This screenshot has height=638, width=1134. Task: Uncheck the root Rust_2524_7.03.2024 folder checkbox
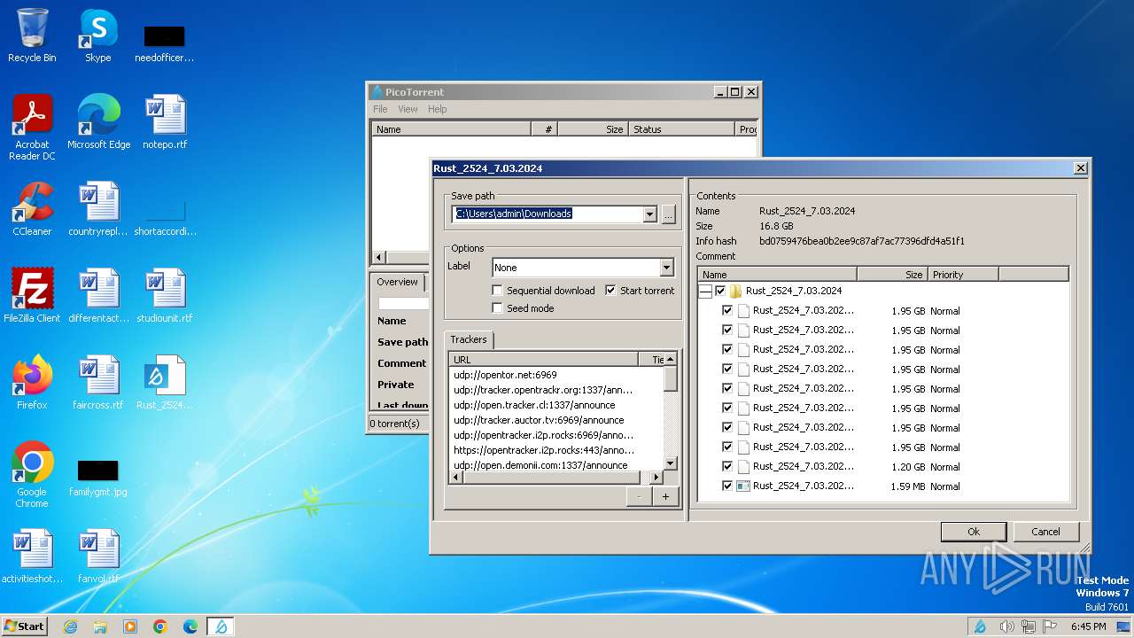[720, 291]
